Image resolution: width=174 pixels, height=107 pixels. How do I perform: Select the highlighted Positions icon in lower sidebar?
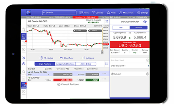click(x=24, y=85)
